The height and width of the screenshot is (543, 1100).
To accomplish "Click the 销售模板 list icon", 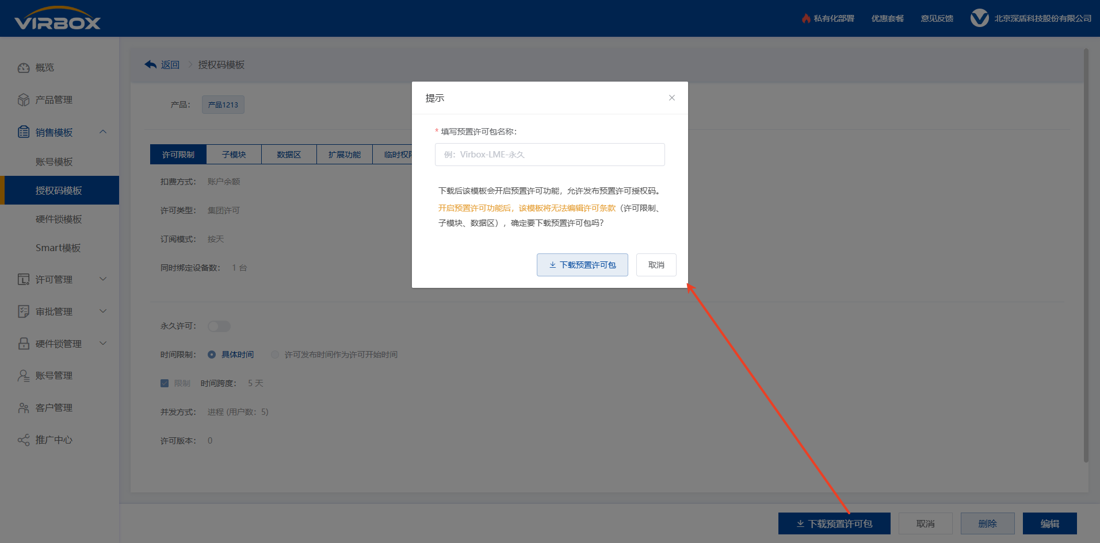I will coord(24,132).
